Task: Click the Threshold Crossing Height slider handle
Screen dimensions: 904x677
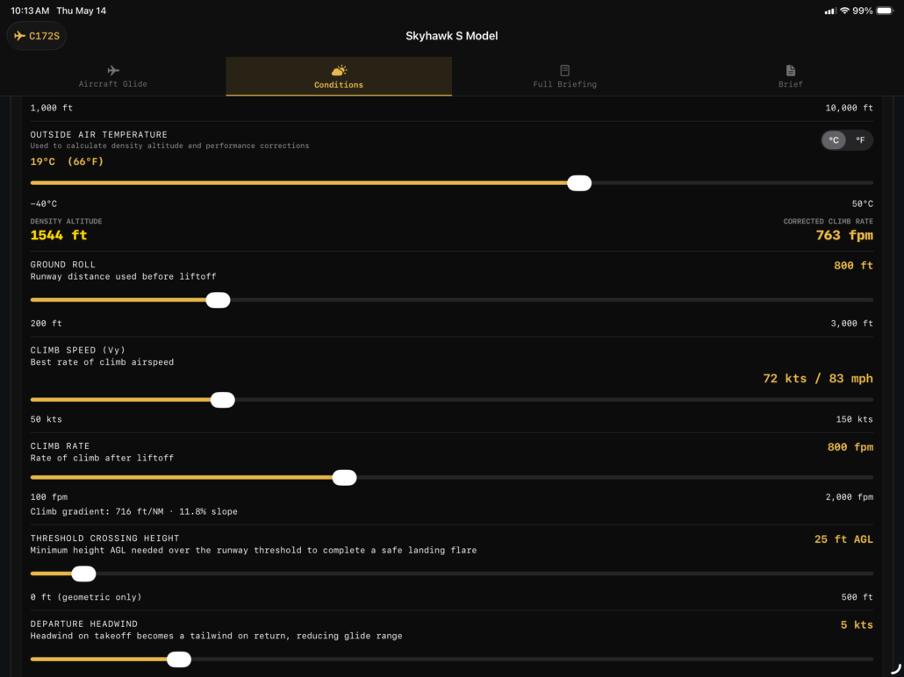Action: coord(83,574)
